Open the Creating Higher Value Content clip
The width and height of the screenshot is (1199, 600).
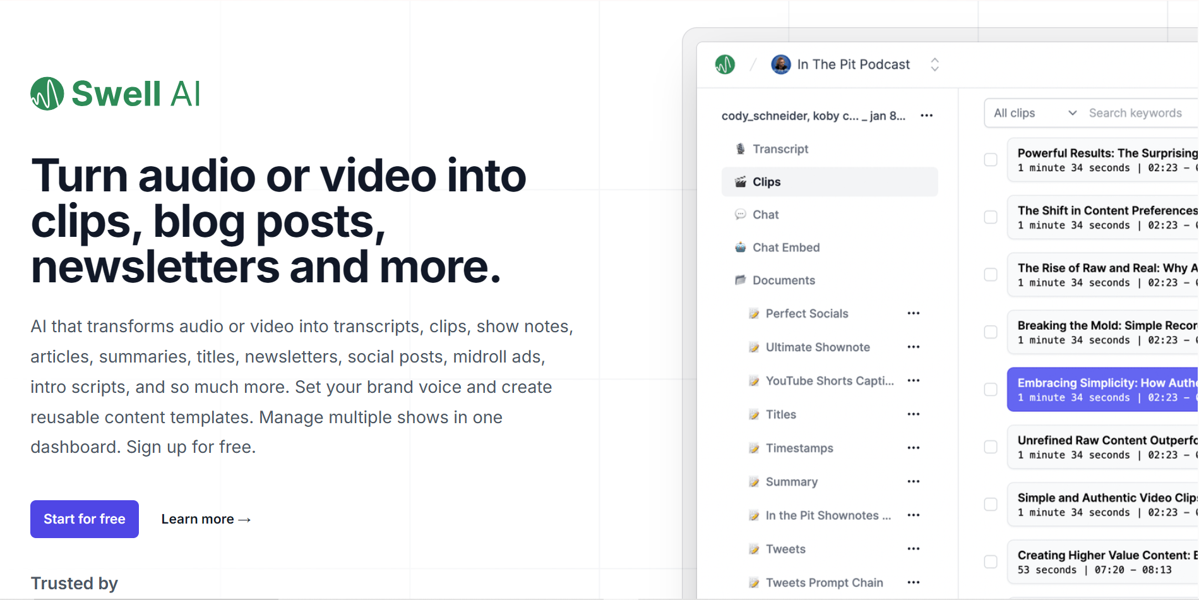1103,562
